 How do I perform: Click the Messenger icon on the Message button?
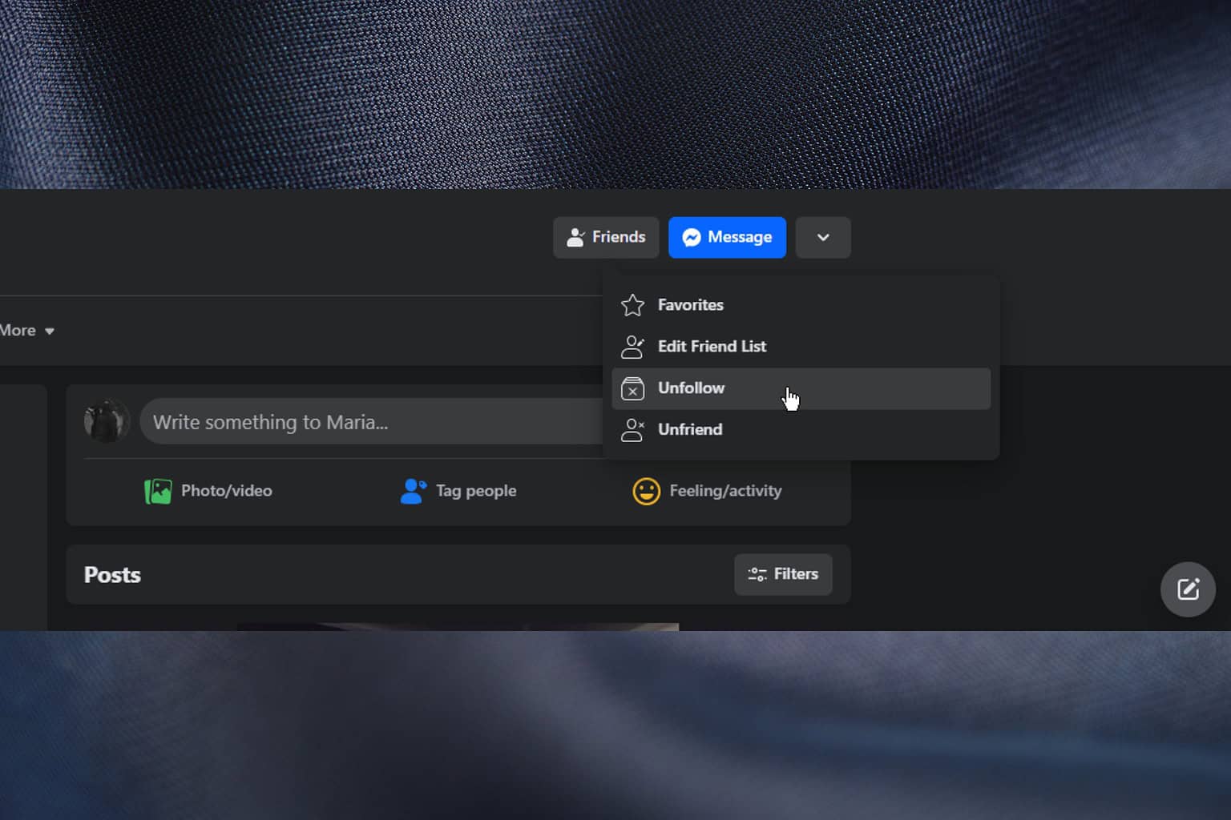[692, 237]
